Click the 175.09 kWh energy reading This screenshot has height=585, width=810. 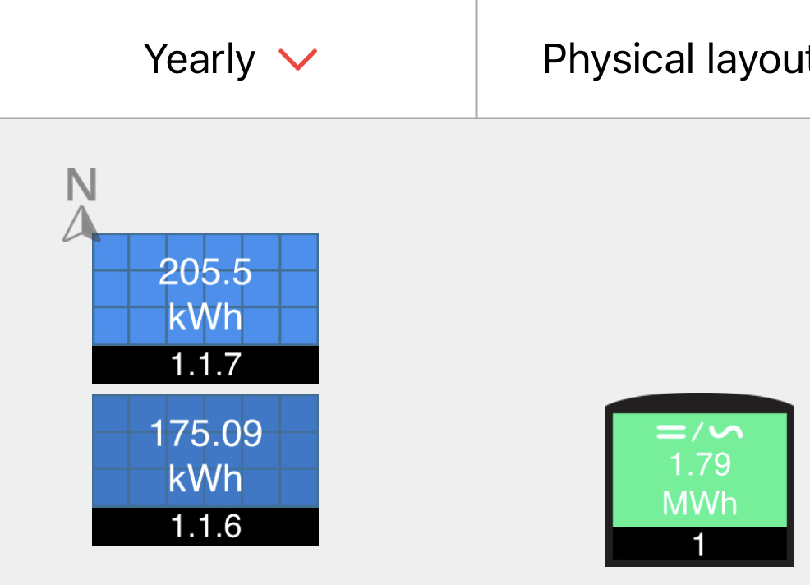[205, 455]
